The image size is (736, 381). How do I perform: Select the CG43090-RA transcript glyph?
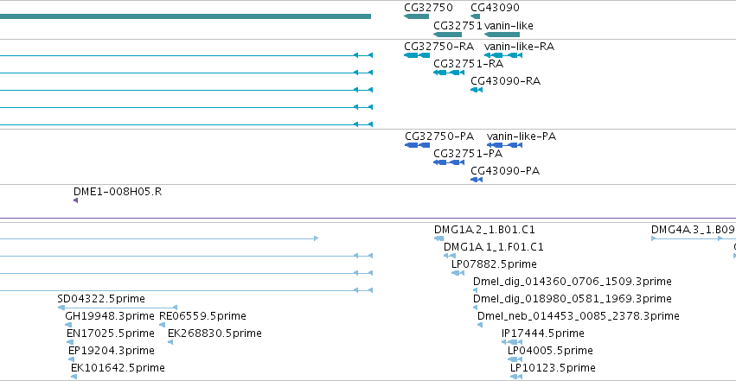(x=477, y=90)
